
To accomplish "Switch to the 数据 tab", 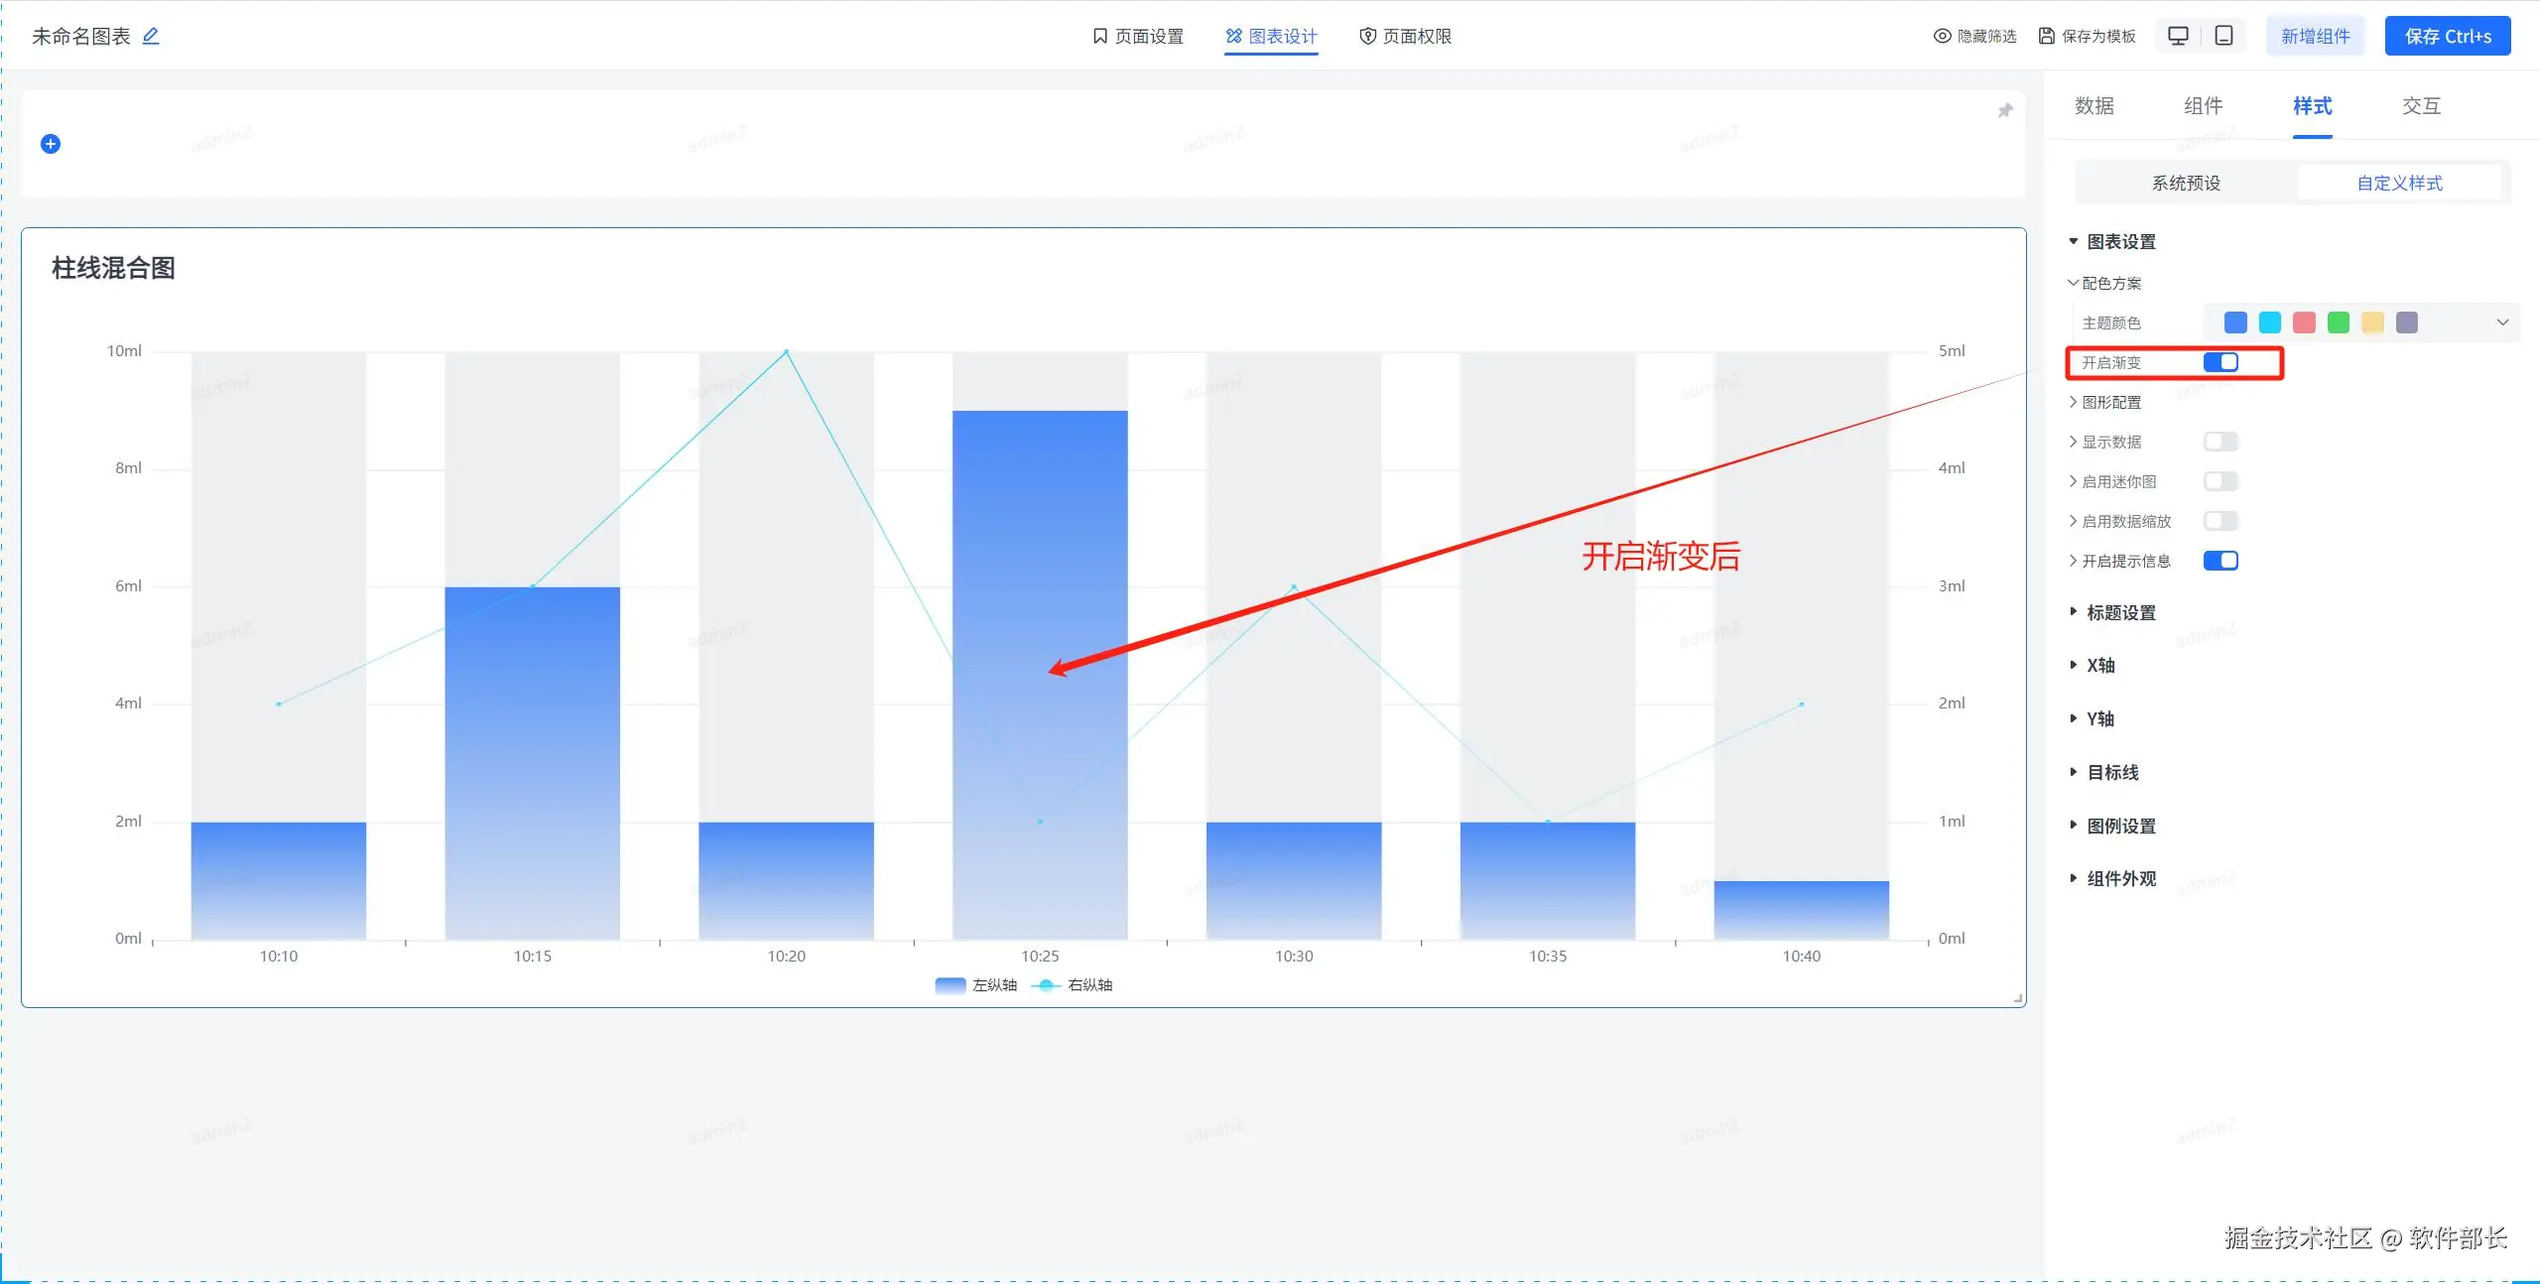I will click(x=2094, y=106).
